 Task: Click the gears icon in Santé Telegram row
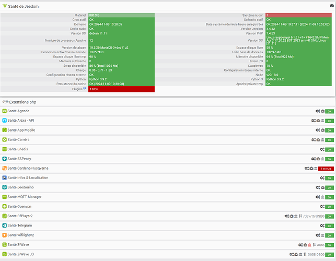pyautogui.click(x=322, y=226)
